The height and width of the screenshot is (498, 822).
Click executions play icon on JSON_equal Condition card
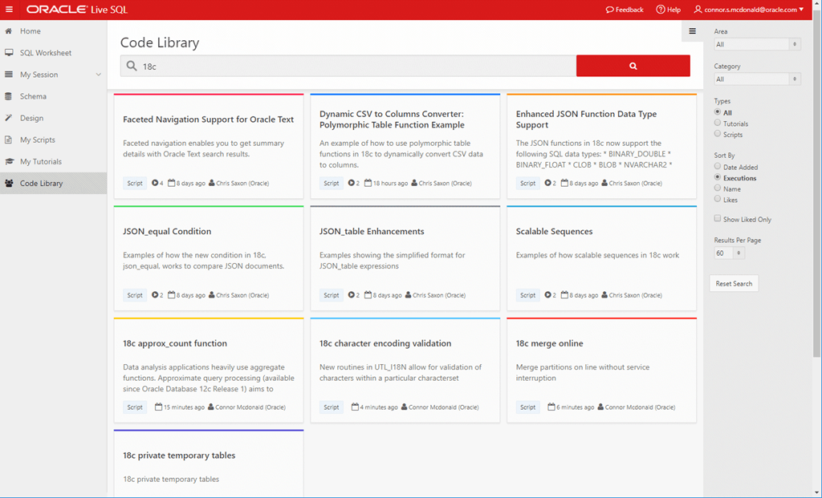[155, 295]
